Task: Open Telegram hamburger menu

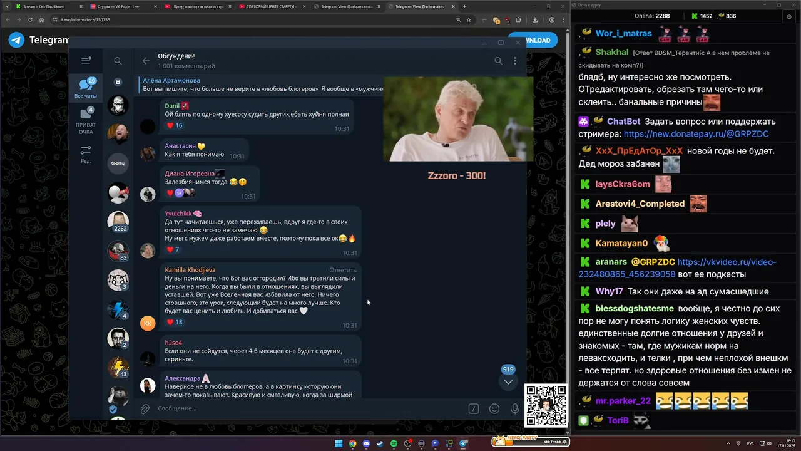Action: coord(86,61)
